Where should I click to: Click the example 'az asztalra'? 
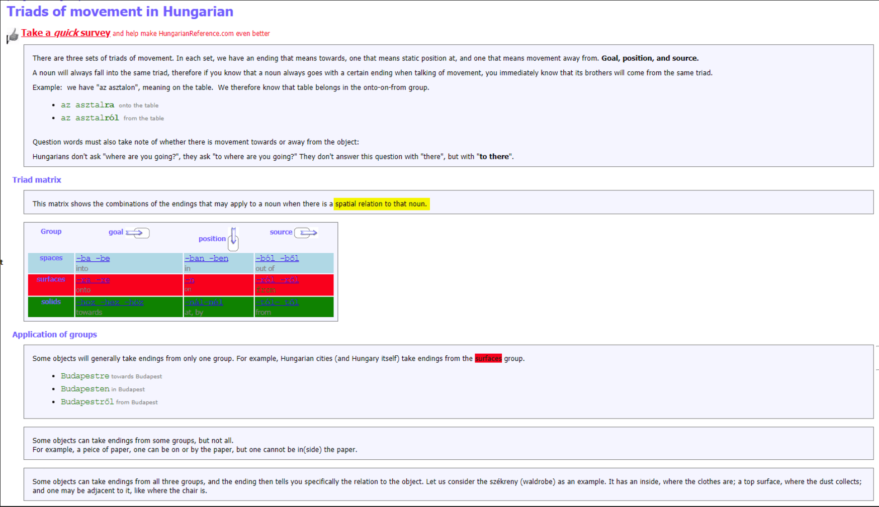(87, 105)
